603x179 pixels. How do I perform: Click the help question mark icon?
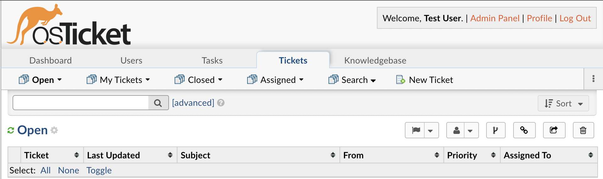pyautogui.click(x=221, y=103)
